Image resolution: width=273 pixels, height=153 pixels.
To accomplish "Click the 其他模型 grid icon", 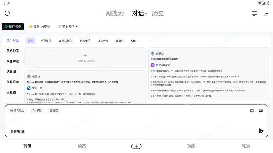I will tap(59, 26).
